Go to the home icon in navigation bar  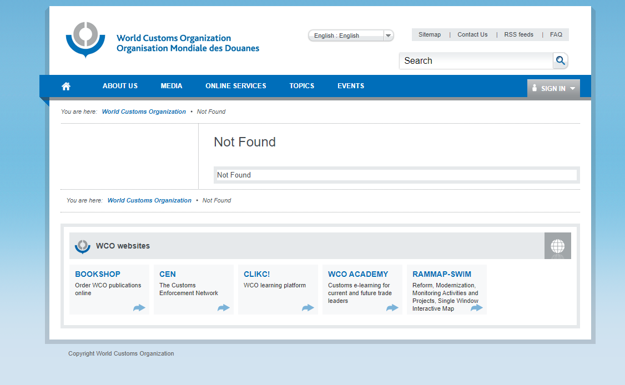click(66, 86)
